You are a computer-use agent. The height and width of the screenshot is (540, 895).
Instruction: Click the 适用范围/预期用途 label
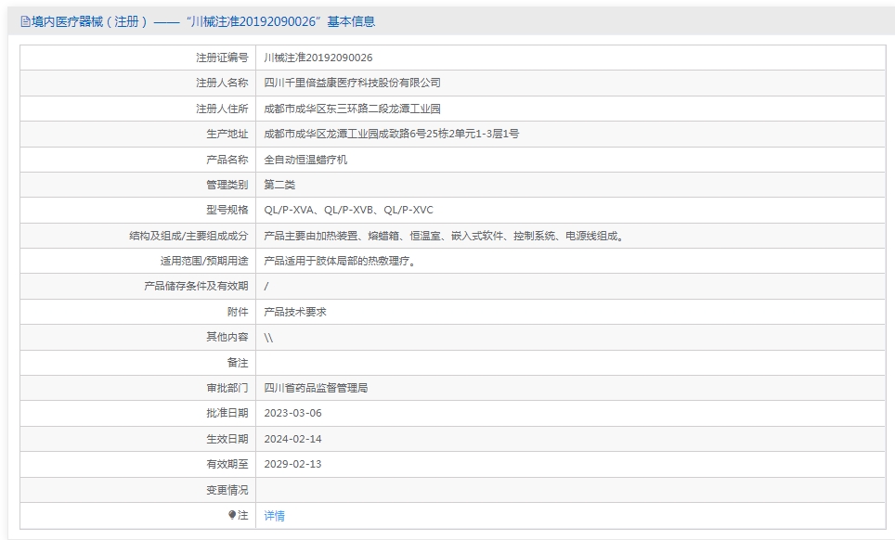click(204, 261)
